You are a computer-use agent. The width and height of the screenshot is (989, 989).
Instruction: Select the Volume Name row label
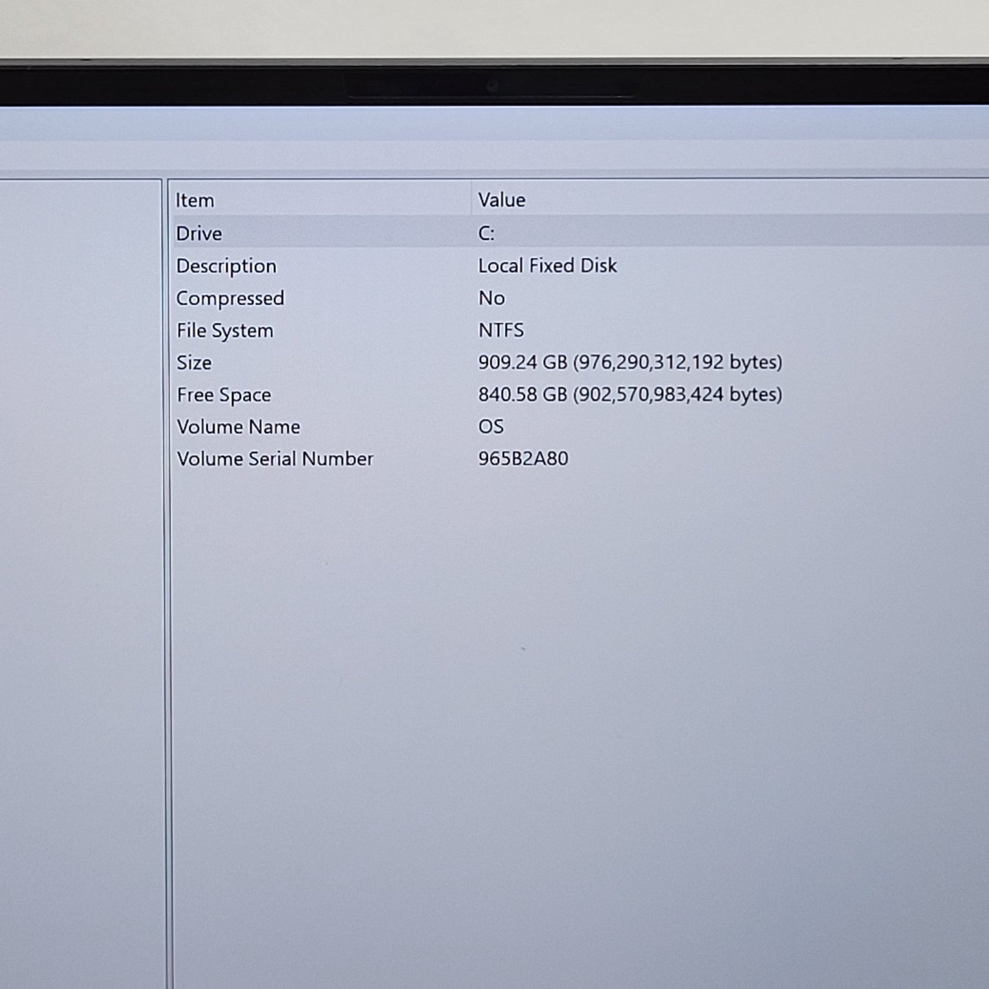238,427
